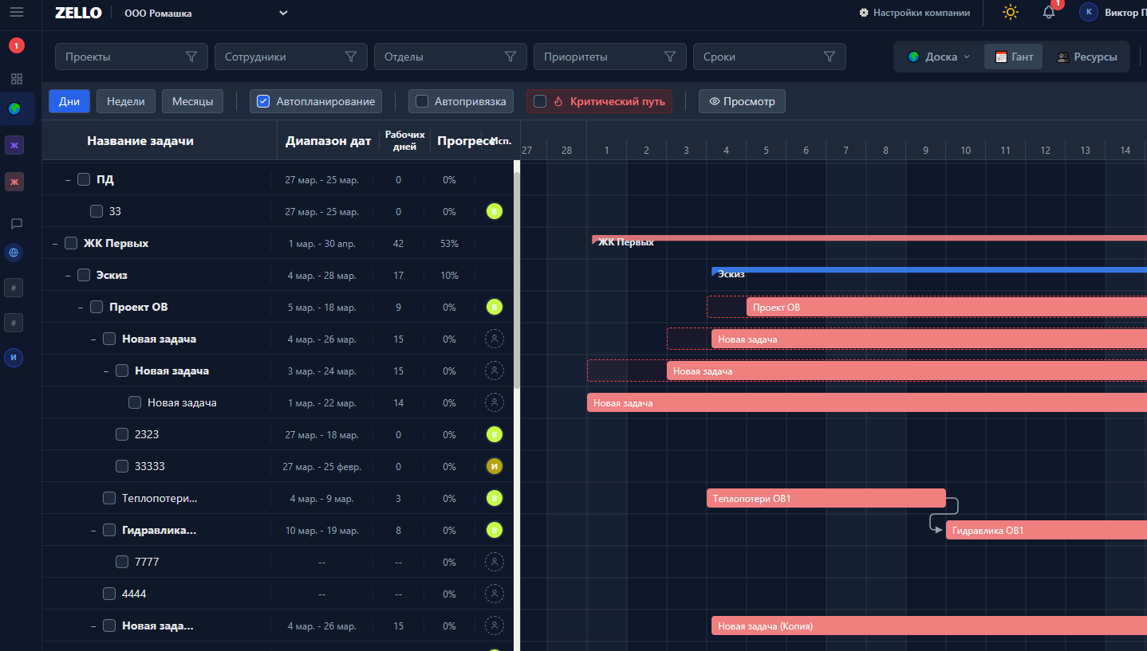The height and width of the screenshot is (651, 1147).
Task: Click the dashboard grid icon in the sidebar
Action: [x=16, y=79]
